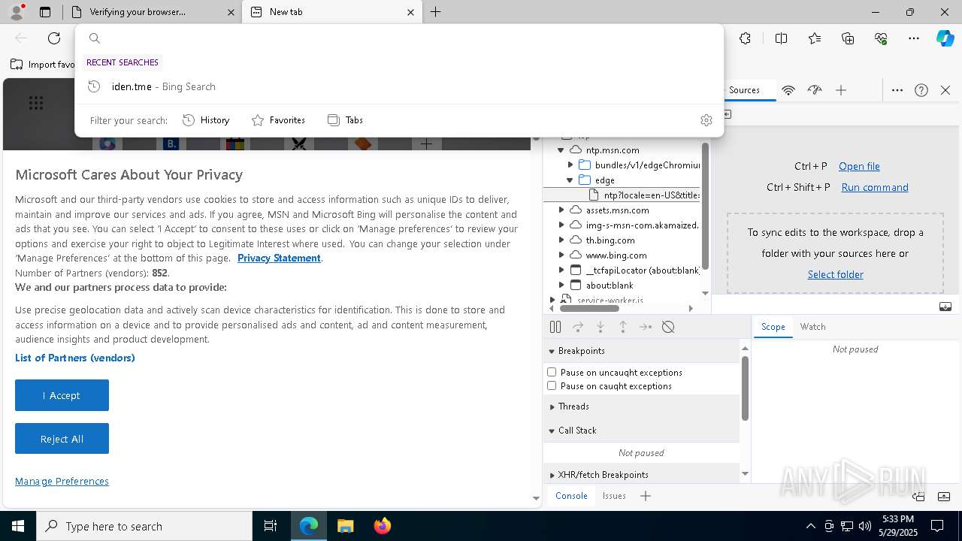Viewport: 962px width, 541px height.
Task: Open List of Partners (vendors) link
Action: point(75,358)
